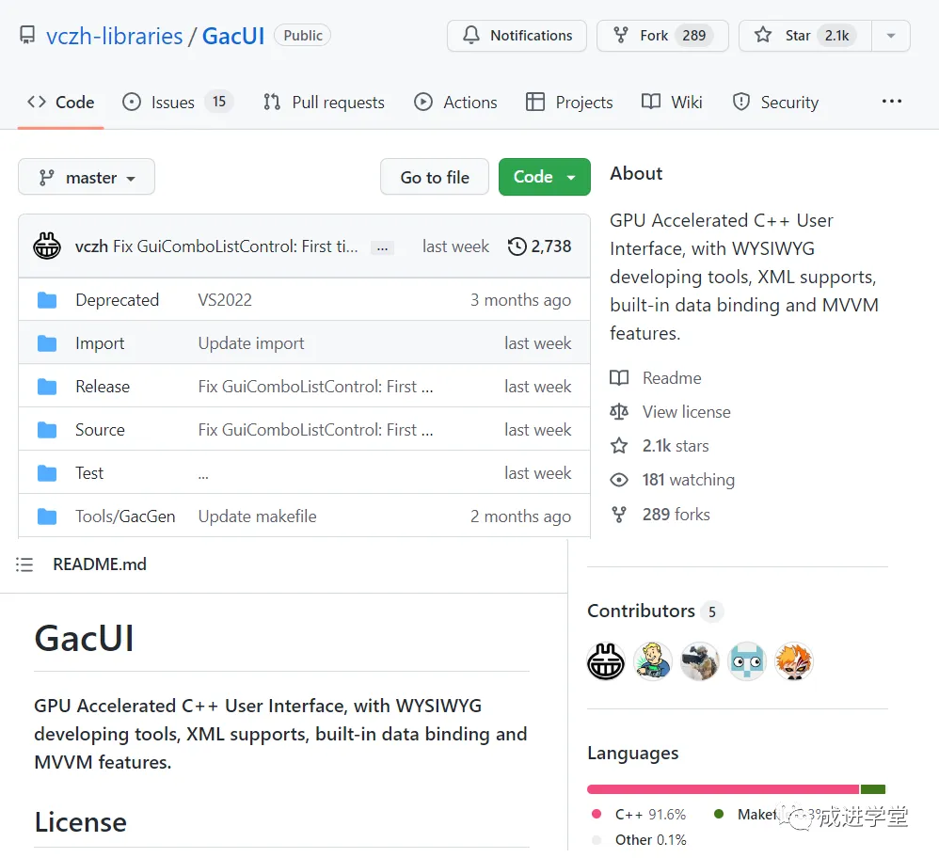Image resolution: width=939 pixels, height=858 pixels.
Task: Click the README.md table of contents icon
Action: (x=24, y=564)
